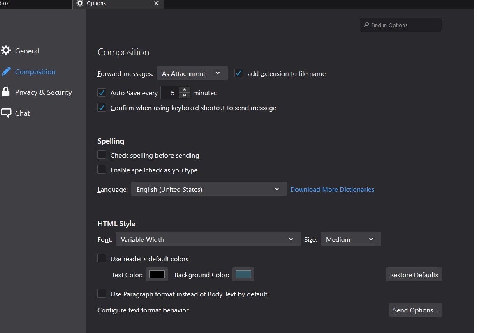Check Use reader's default colors

[102, 258]
